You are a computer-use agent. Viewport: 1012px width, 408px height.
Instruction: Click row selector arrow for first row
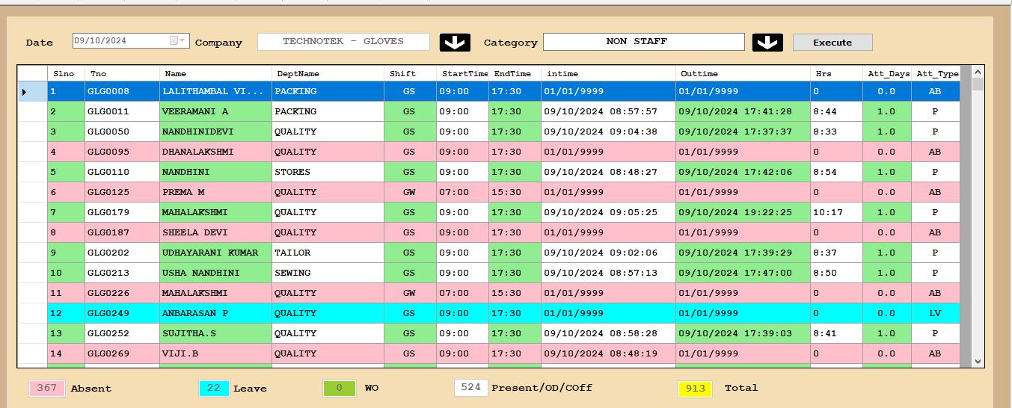click(25, 92)
